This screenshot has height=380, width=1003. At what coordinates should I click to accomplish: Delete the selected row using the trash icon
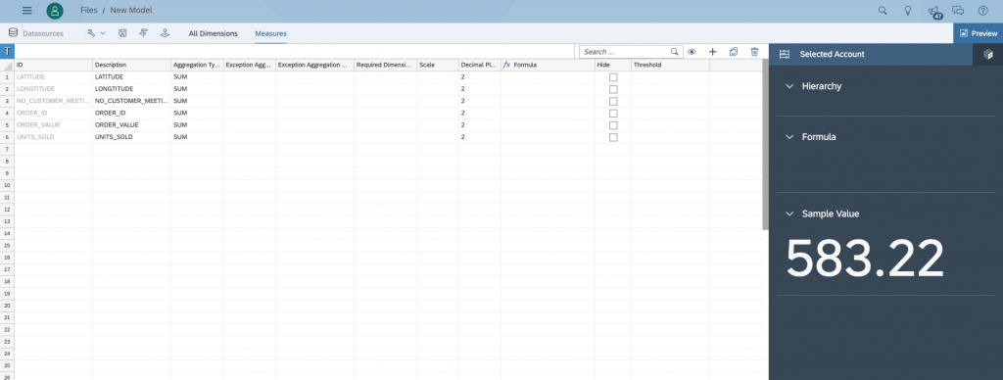[x=755, y=52]
